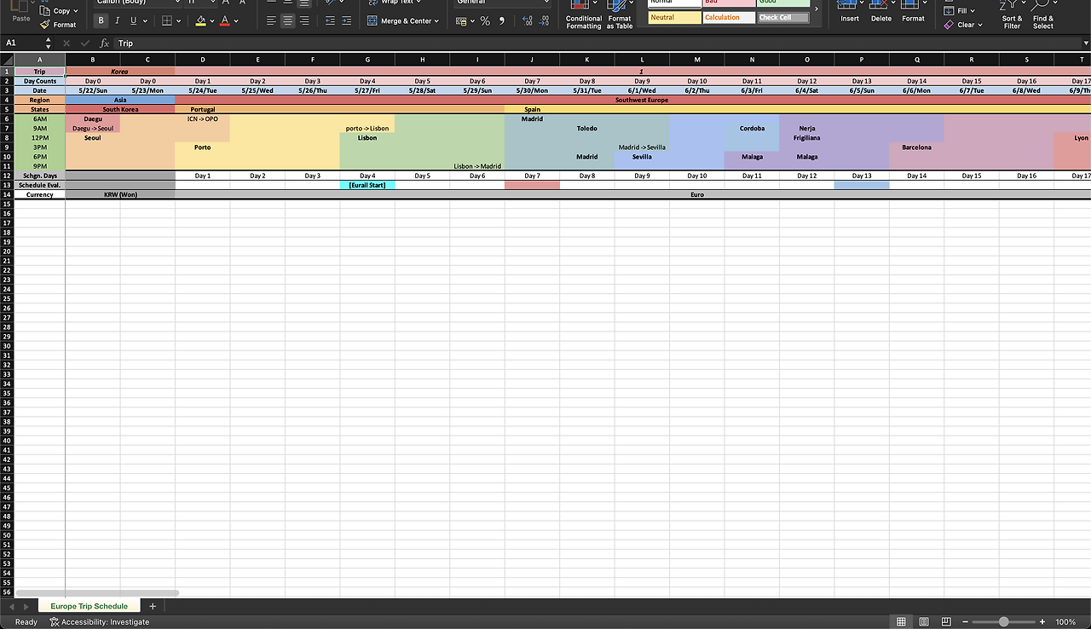Apply italic formatting
This screenshot has height=629, width=1091.
(117, 20)
